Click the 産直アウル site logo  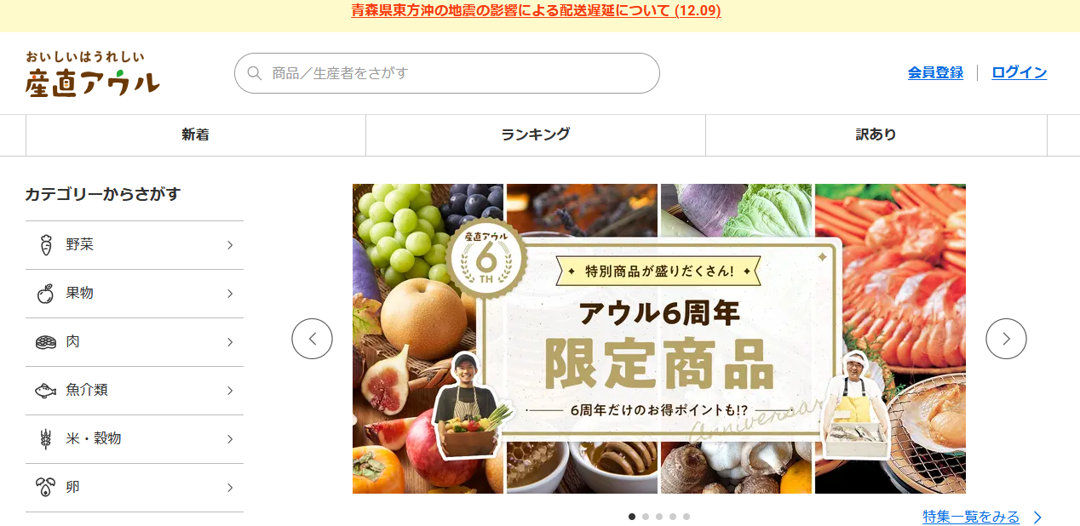click(x=93, y=73)
